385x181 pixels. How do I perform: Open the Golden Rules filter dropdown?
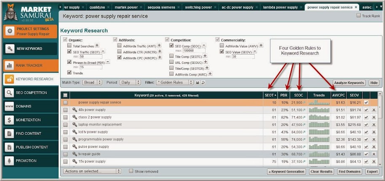pyautogui.click(x=175, y=83)
